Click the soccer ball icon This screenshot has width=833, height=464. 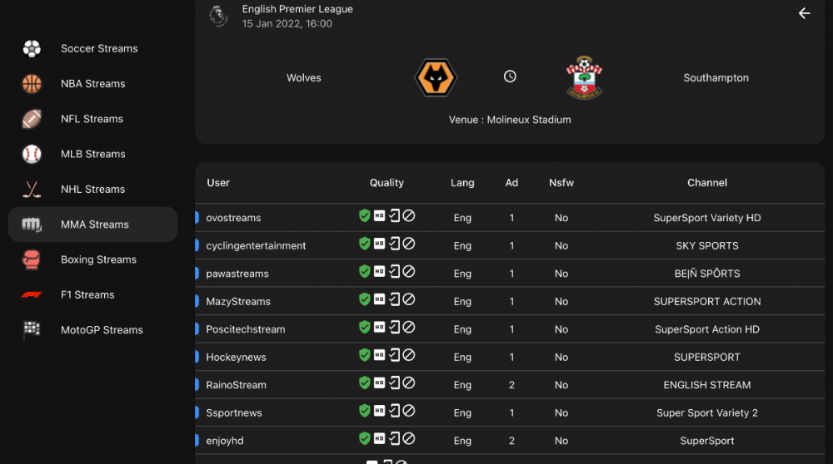tap(32, 48)
